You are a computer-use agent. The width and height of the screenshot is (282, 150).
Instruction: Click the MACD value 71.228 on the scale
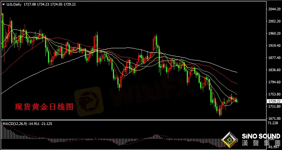click(272, 123)
